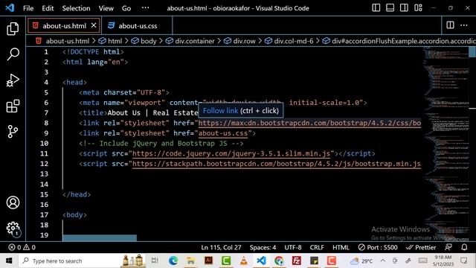The image size is (476, 268).
Task: Change CRLF end of line sequence
Action: (317, 247)
